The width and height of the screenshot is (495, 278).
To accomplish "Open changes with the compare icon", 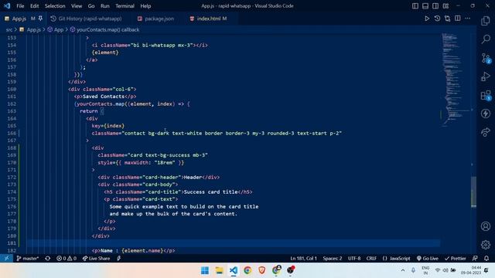I will [x=447, y=19].
